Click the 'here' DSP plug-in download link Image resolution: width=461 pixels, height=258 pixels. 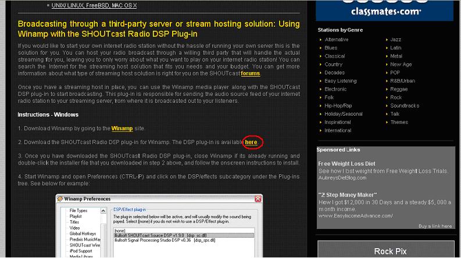pos(251,142)
